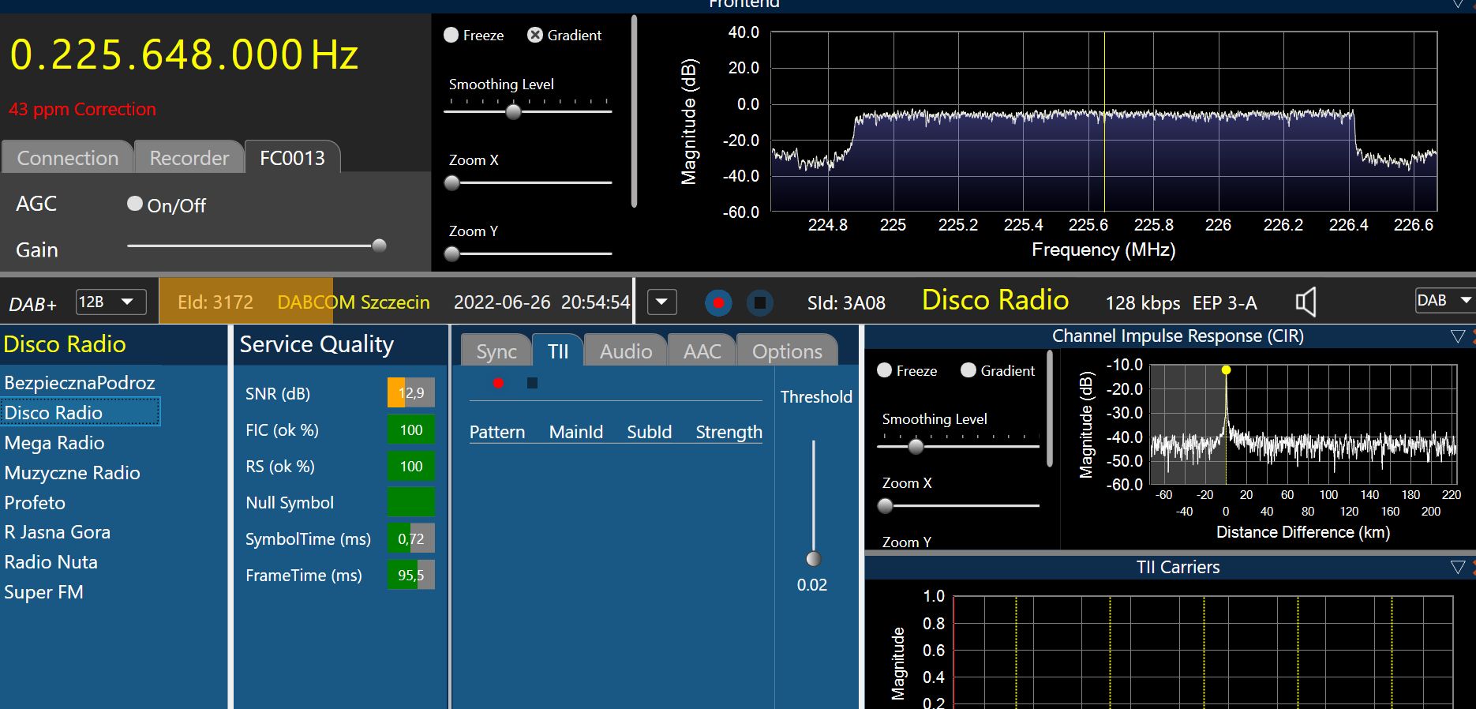Enable Gradient in the CIR panel

(x=968, y=371)
